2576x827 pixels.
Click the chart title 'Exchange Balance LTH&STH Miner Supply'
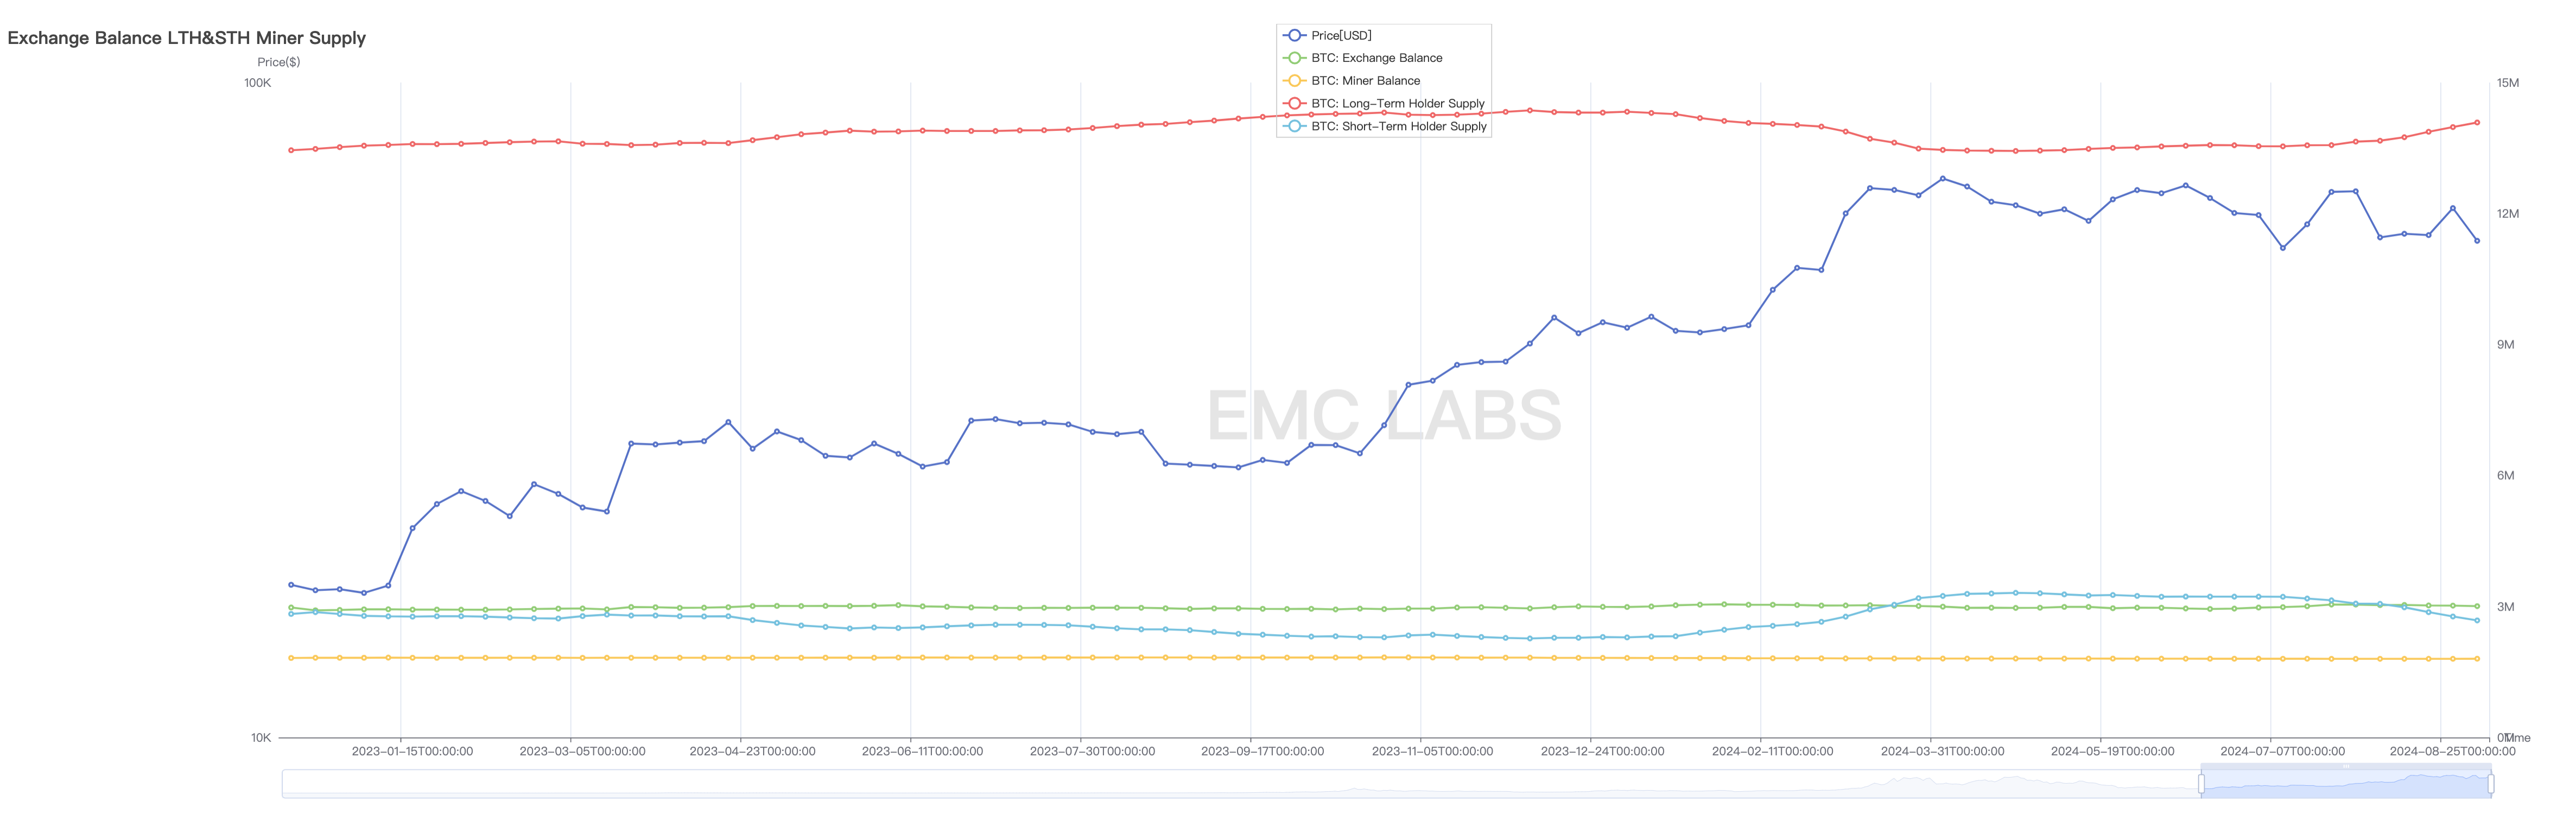pos(187,38)
